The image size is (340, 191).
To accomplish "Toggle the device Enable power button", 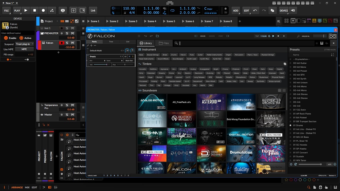I will point(6,38).
